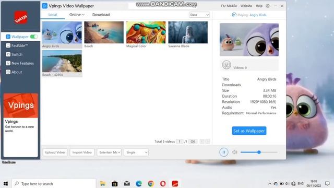Image resolution: width=334 pixels, height=188 pixels.
Task: Click the system tray volume icon
Action: (x=287, y=183)
